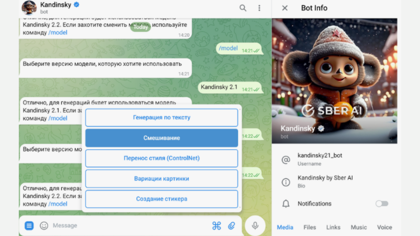420x236 pixels.
Task: Open the Kandinsky bot profile picture
Action: [x=335, y=81]
